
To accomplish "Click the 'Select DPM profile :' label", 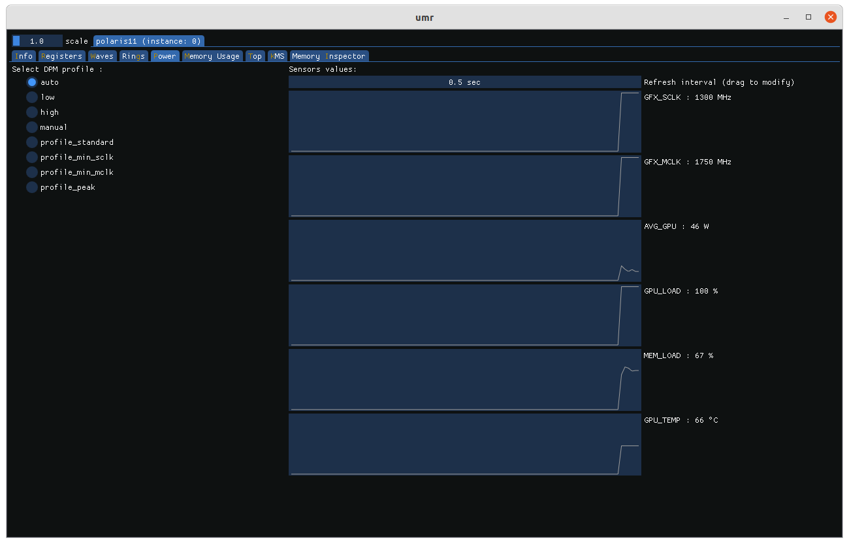I will (x=57, y=69).
